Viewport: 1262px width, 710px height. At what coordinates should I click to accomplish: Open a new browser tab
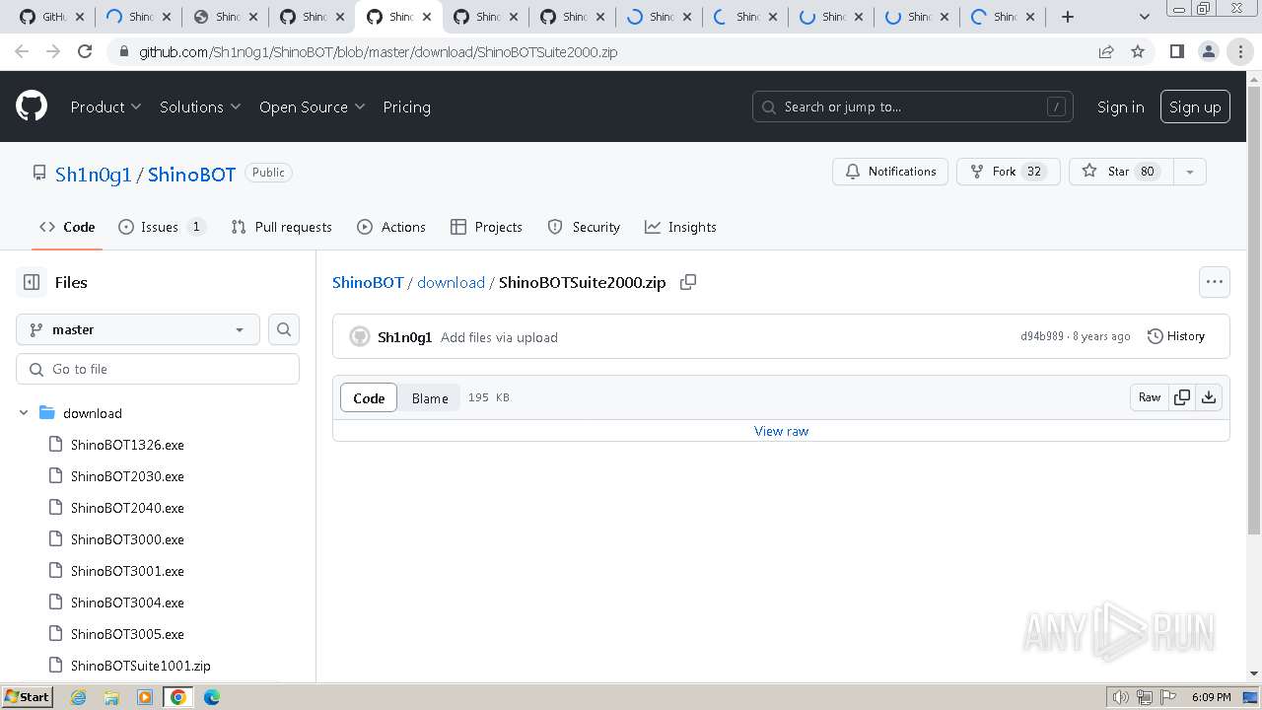[x=1067, y=17]
